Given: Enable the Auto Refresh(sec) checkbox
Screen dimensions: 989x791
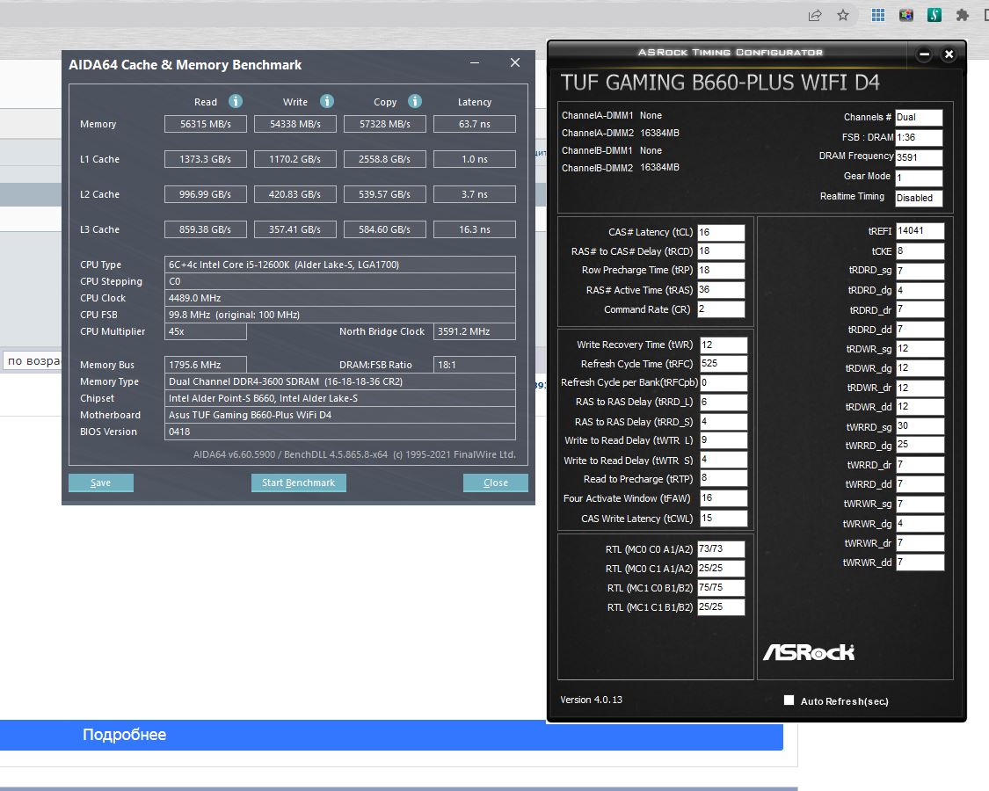Looking at the screenshot, I should click(x=789, y=700).
